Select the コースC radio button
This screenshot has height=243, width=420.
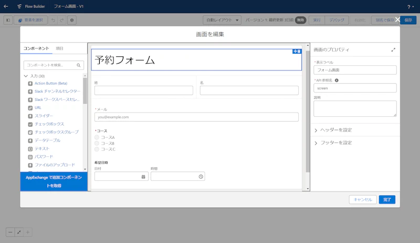coord(97,149)
